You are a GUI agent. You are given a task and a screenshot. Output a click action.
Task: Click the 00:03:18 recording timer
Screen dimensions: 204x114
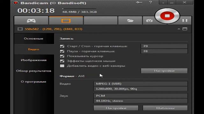coord(36,10)
